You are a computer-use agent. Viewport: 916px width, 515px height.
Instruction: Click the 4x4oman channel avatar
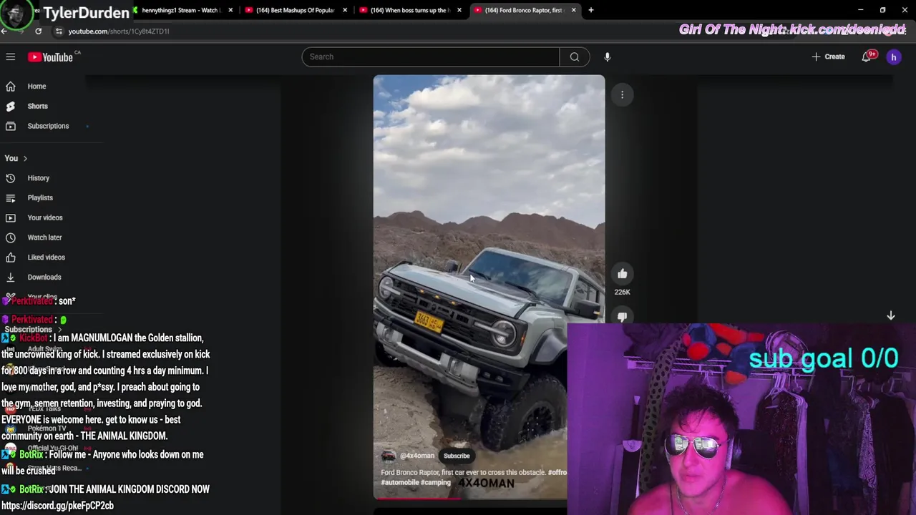click(x=388, y=456)
